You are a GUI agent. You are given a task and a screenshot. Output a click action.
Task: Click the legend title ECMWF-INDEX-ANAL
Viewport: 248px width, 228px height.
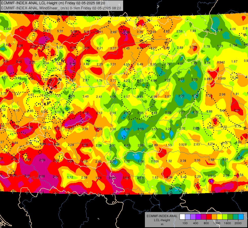(162, 216)
